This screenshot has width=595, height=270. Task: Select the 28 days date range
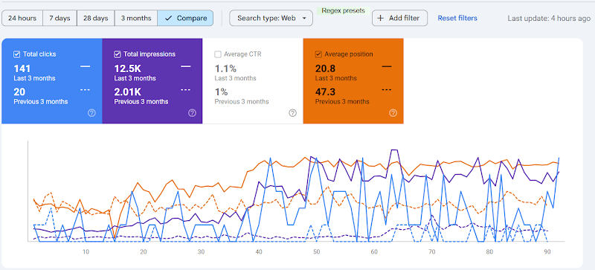(x=96, y=19)
